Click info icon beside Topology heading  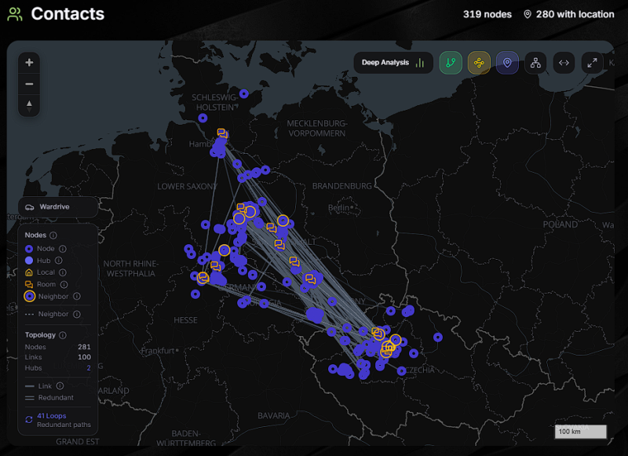63,335
